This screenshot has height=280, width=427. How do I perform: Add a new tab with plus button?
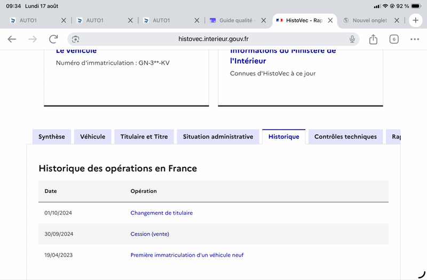click(416, 20)
